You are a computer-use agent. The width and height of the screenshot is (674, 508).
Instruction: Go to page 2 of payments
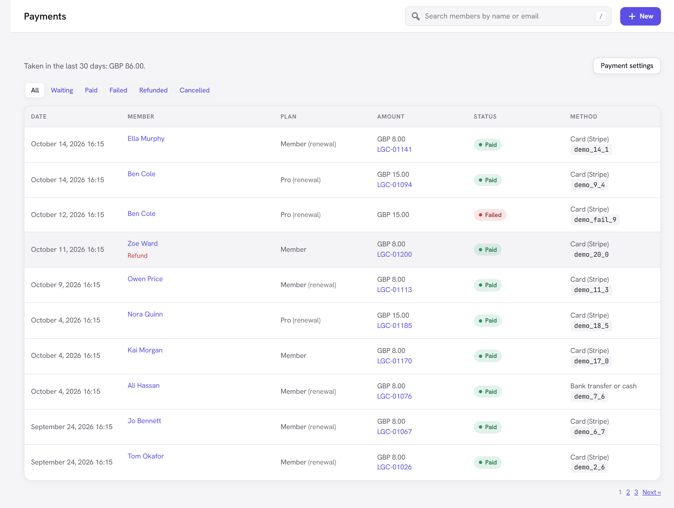[628, 492]
